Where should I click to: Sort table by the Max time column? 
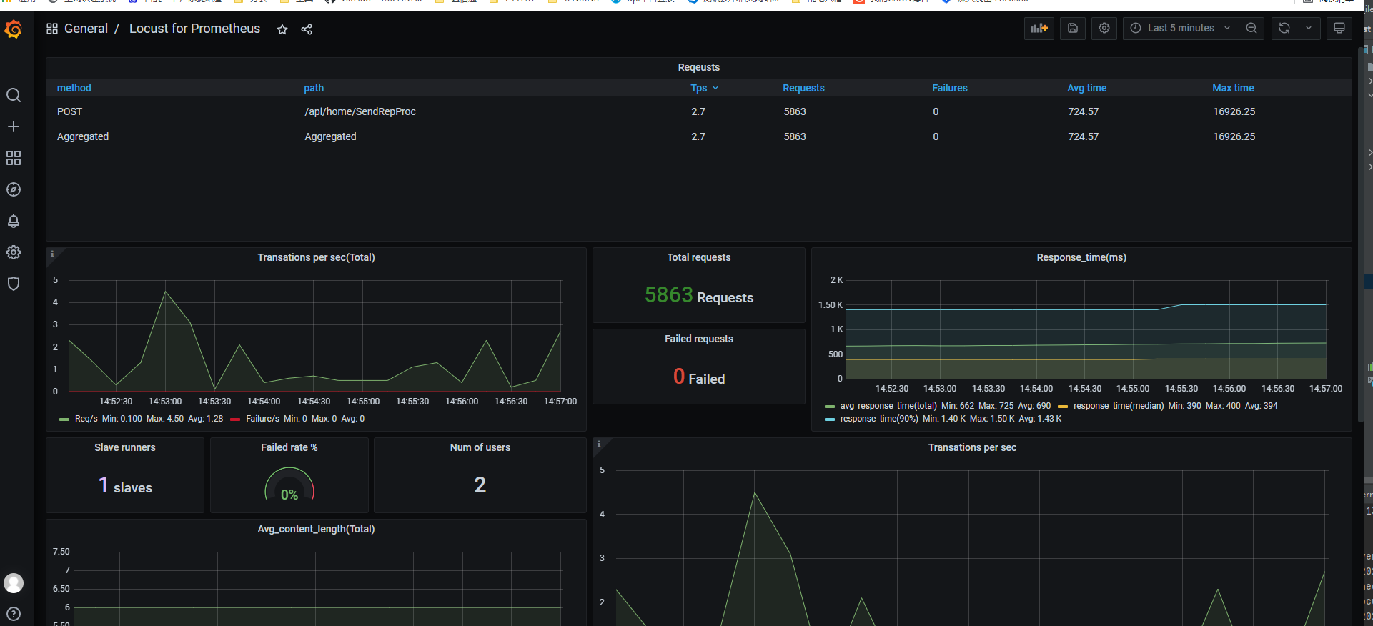[x=1233, y=88]
